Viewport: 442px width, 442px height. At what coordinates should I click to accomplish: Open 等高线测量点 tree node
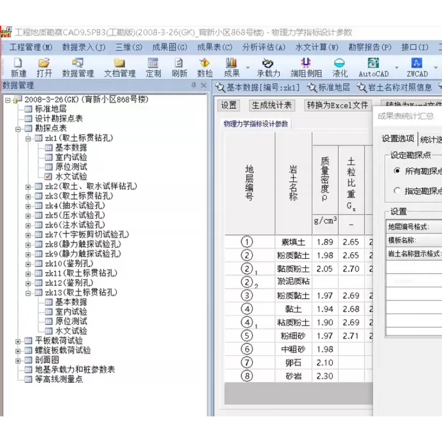pos(59,379)
